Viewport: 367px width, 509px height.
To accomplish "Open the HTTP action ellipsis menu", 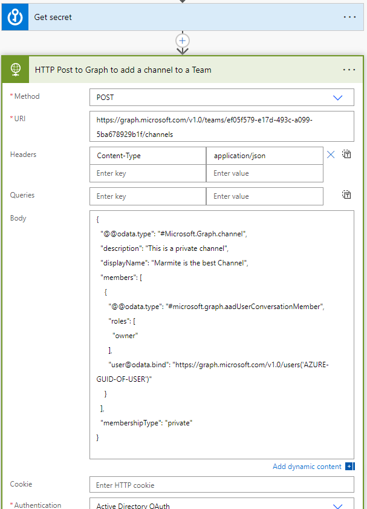I will tap(349, 70).
